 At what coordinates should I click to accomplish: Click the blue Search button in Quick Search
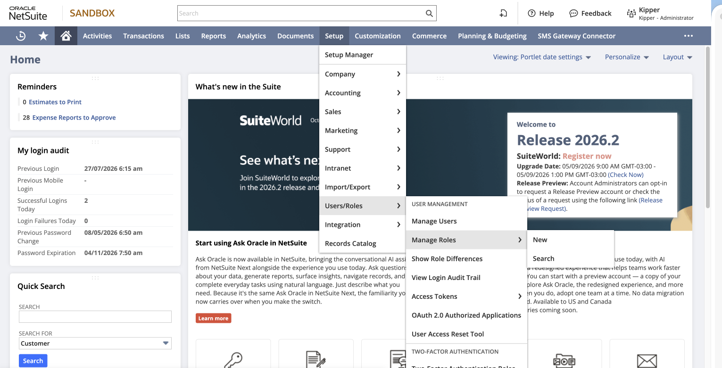(33, 361)
